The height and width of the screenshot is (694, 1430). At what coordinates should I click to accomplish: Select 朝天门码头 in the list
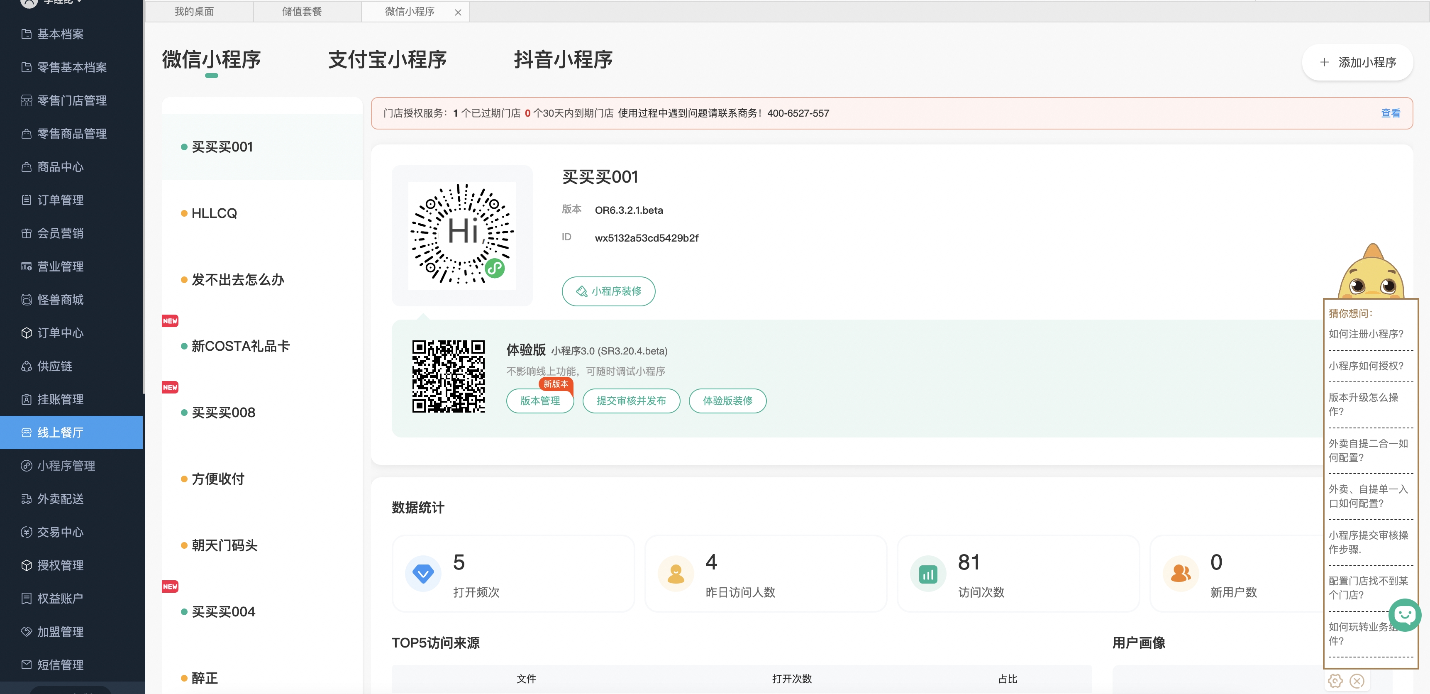[x=262, y=546]
